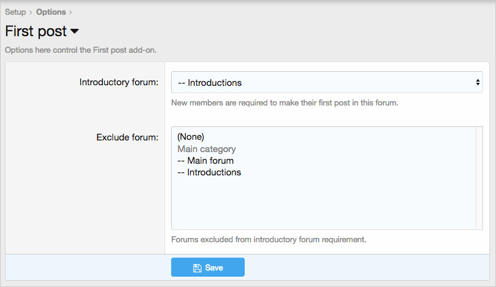Image resolution: width=496 pixels, height=287 pixels.
Task: Open the First post title dropdown arrow
Action: click(x=75, y=31)
